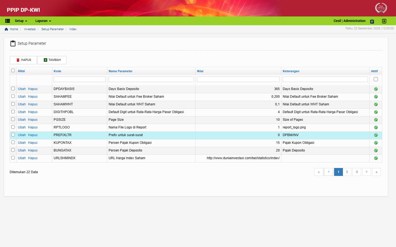The image size is (396, 247).
Task: Click the Aksi column header
Action: (21, 71)
